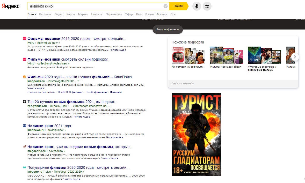Click 'Читать ещё' in megogo snippet
The image size is (305, 183).
coord(71,179)
